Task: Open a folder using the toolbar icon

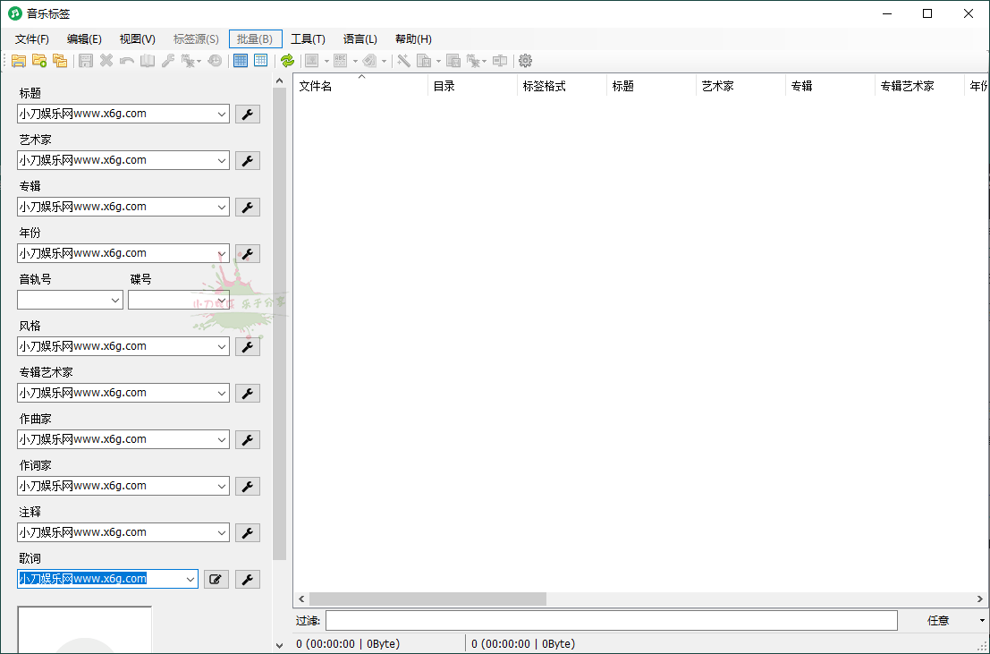Action: point(19,60)
